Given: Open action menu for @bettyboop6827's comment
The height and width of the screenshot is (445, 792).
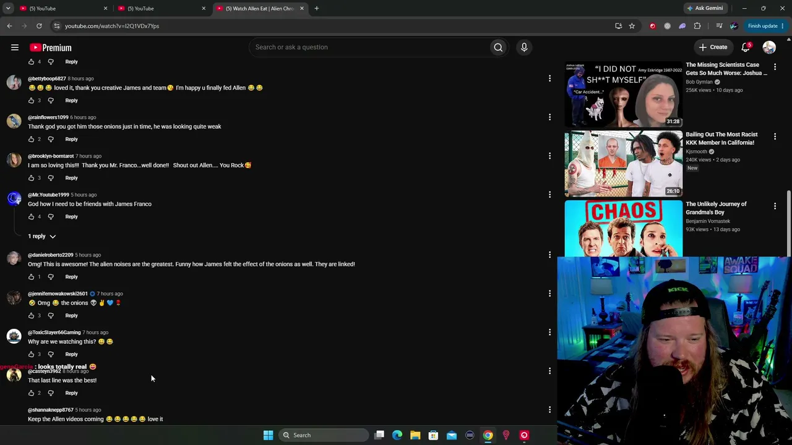Looking at the screenshot, I should [549, 78].
